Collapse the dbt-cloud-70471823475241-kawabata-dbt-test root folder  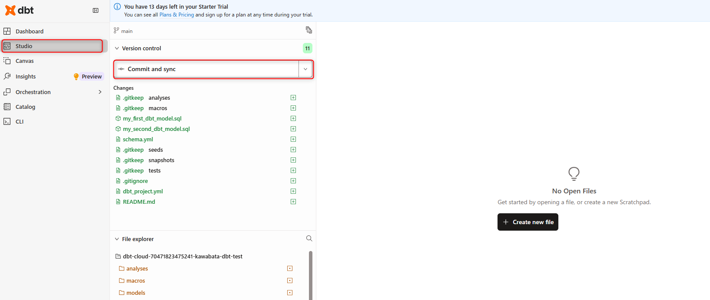point(179,256)
